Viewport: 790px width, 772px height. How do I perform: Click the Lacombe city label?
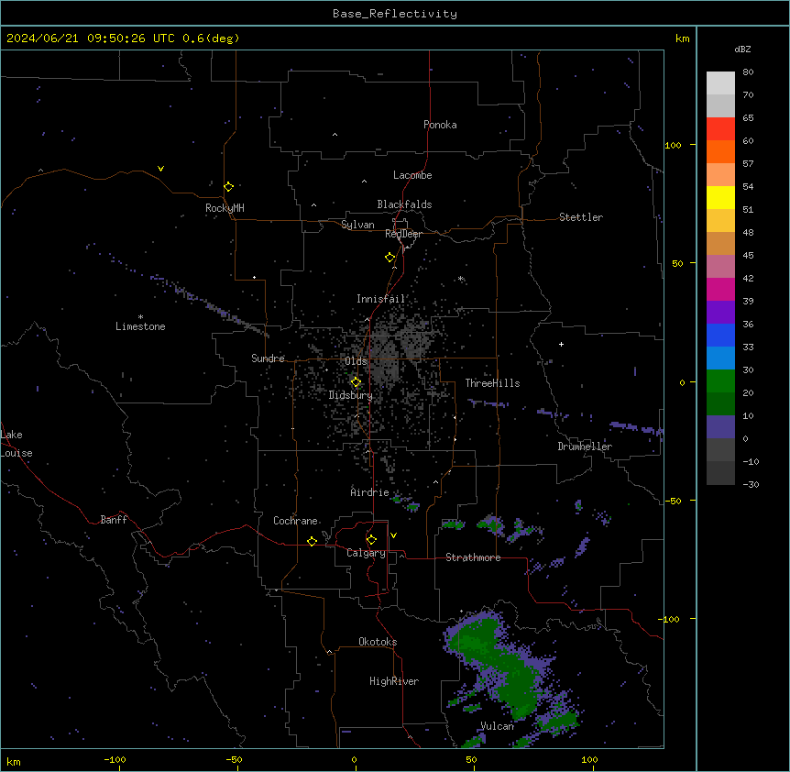coord(412,175)
